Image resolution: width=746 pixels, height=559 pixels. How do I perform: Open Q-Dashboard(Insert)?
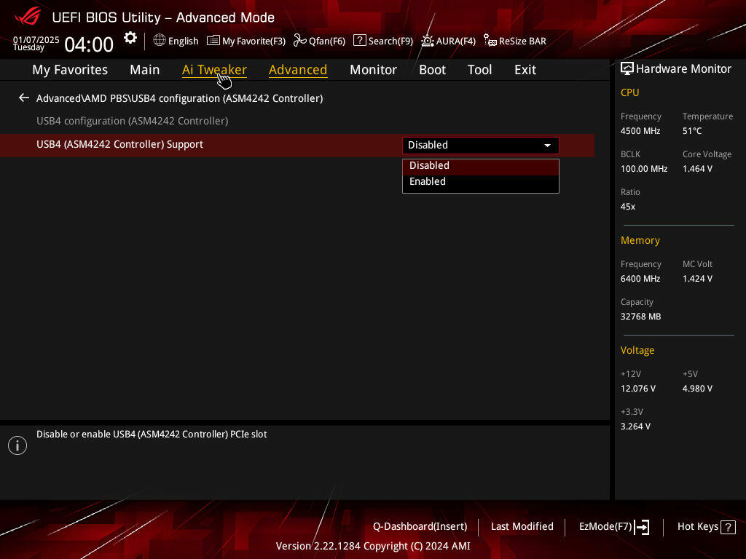[420, 527]
